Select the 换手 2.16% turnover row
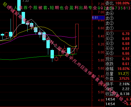This screenshot has height=107, width=131. click(x=117, y=84)
